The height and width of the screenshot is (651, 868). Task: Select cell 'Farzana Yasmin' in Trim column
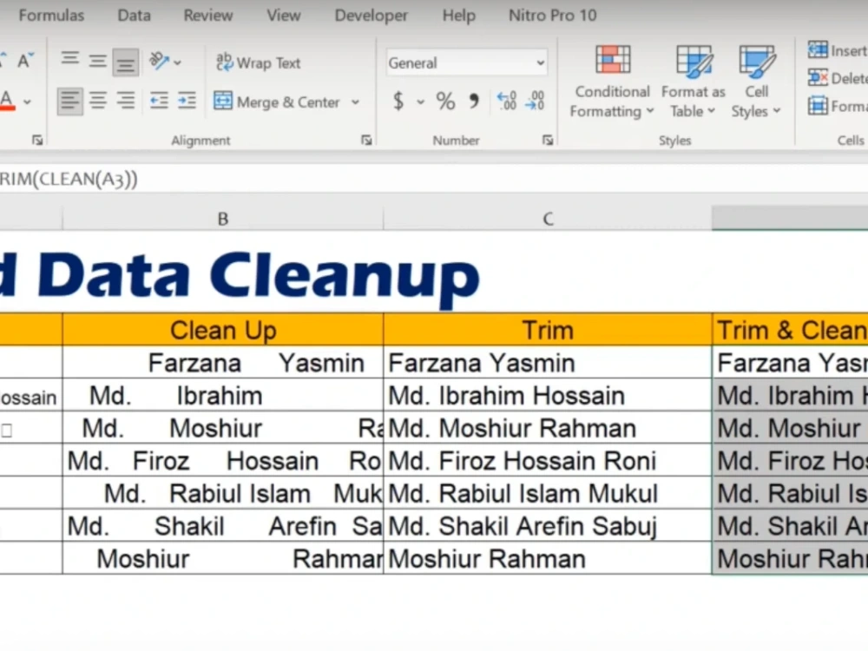(548, 363)
